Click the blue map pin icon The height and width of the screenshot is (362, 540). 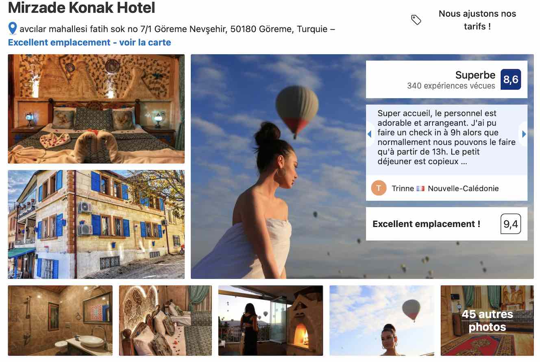[13, 29]
